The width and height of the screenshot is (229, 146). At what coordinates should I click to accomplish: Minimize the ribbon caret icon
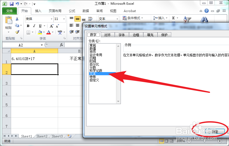tap(201, 11)
